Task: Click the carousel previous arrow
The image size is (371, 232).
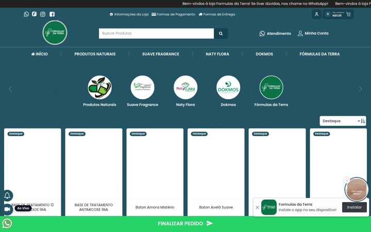Action: [x=10, y=89]
